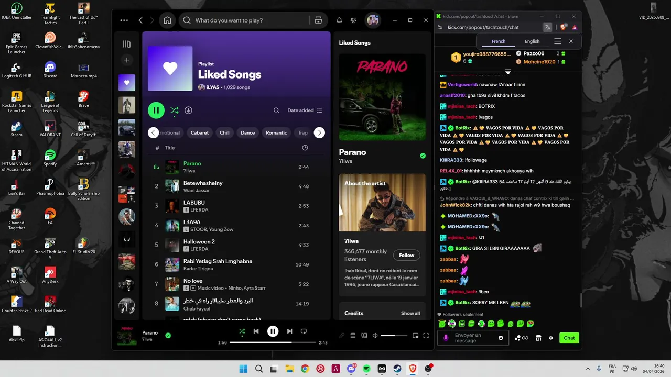671x377 pixels.
Task: Expand Your Library sidebar icon
Action: tap(127, 44)
